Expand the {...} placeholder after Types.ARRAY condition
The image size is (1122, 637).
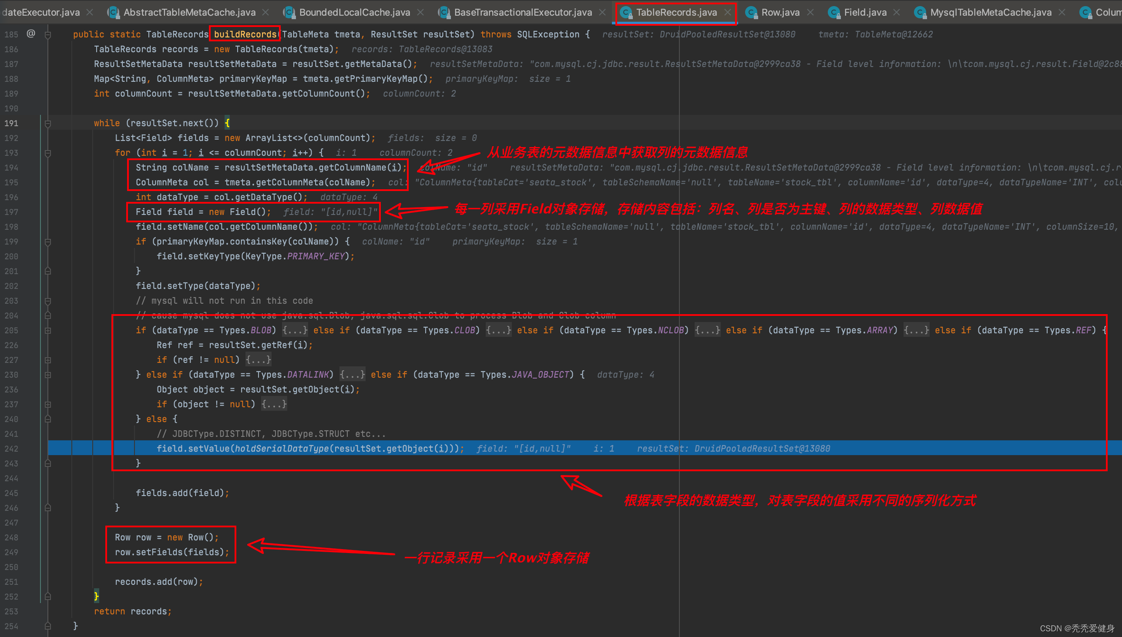point(916,330)
